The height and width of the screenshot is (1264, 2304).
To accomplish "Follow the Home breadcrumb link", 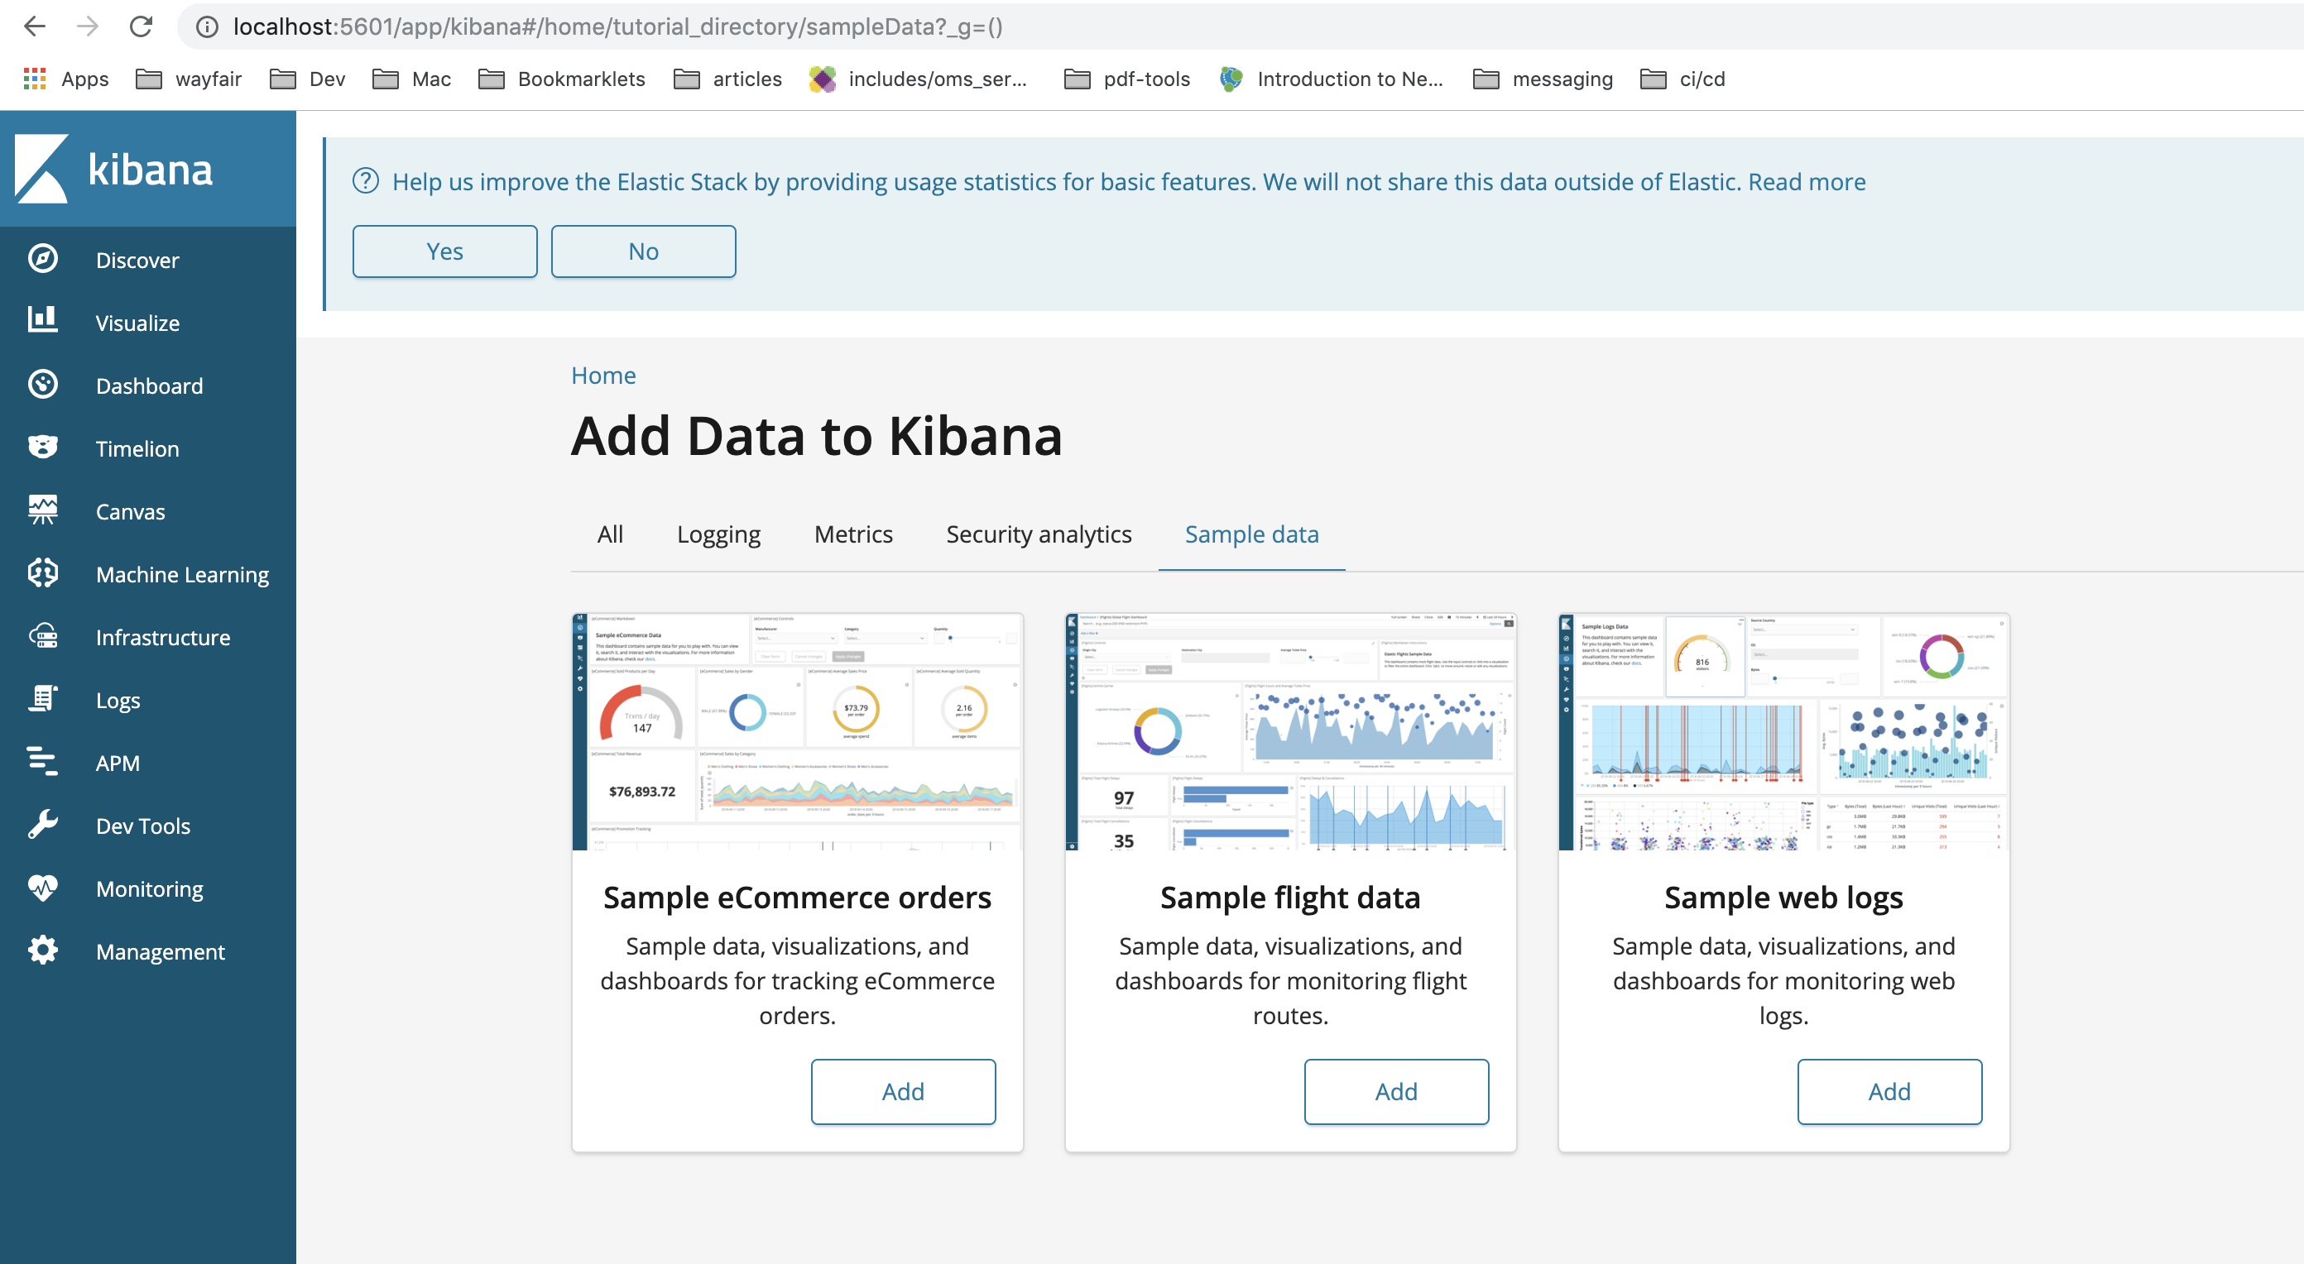I will coord(602,376).
